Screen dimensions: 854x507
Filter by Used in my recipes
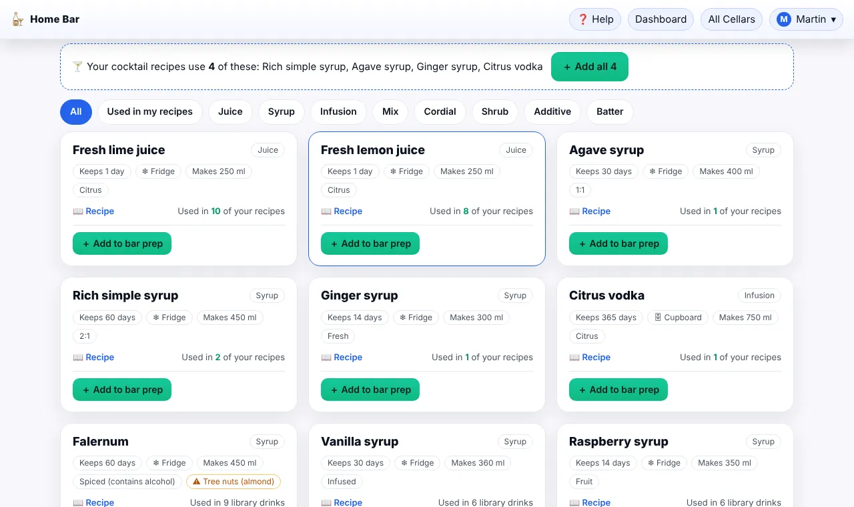(150, 111)
